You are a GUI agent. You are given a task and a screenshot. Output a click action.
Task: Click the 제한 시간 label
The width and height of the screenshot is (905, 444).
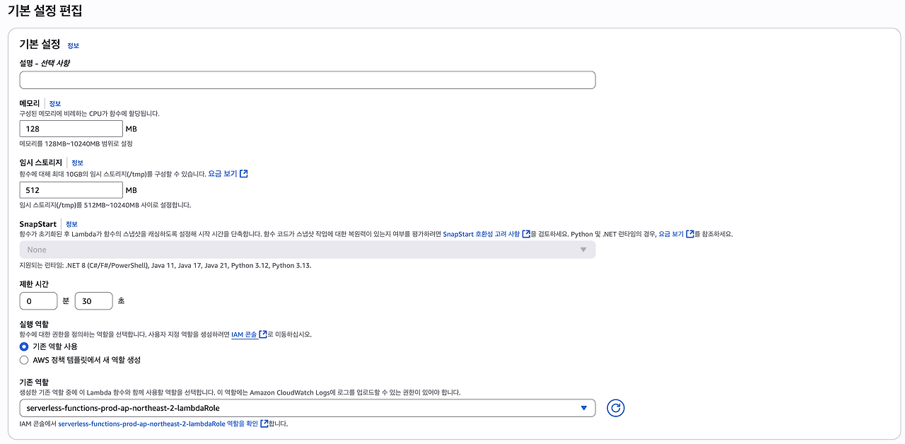tap(34, 284)
